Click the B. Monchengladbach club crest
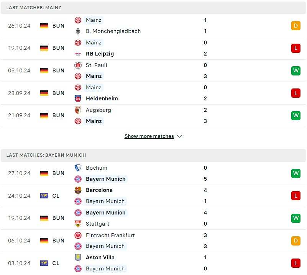The image size is (307, 275). [x=78, y=31]
